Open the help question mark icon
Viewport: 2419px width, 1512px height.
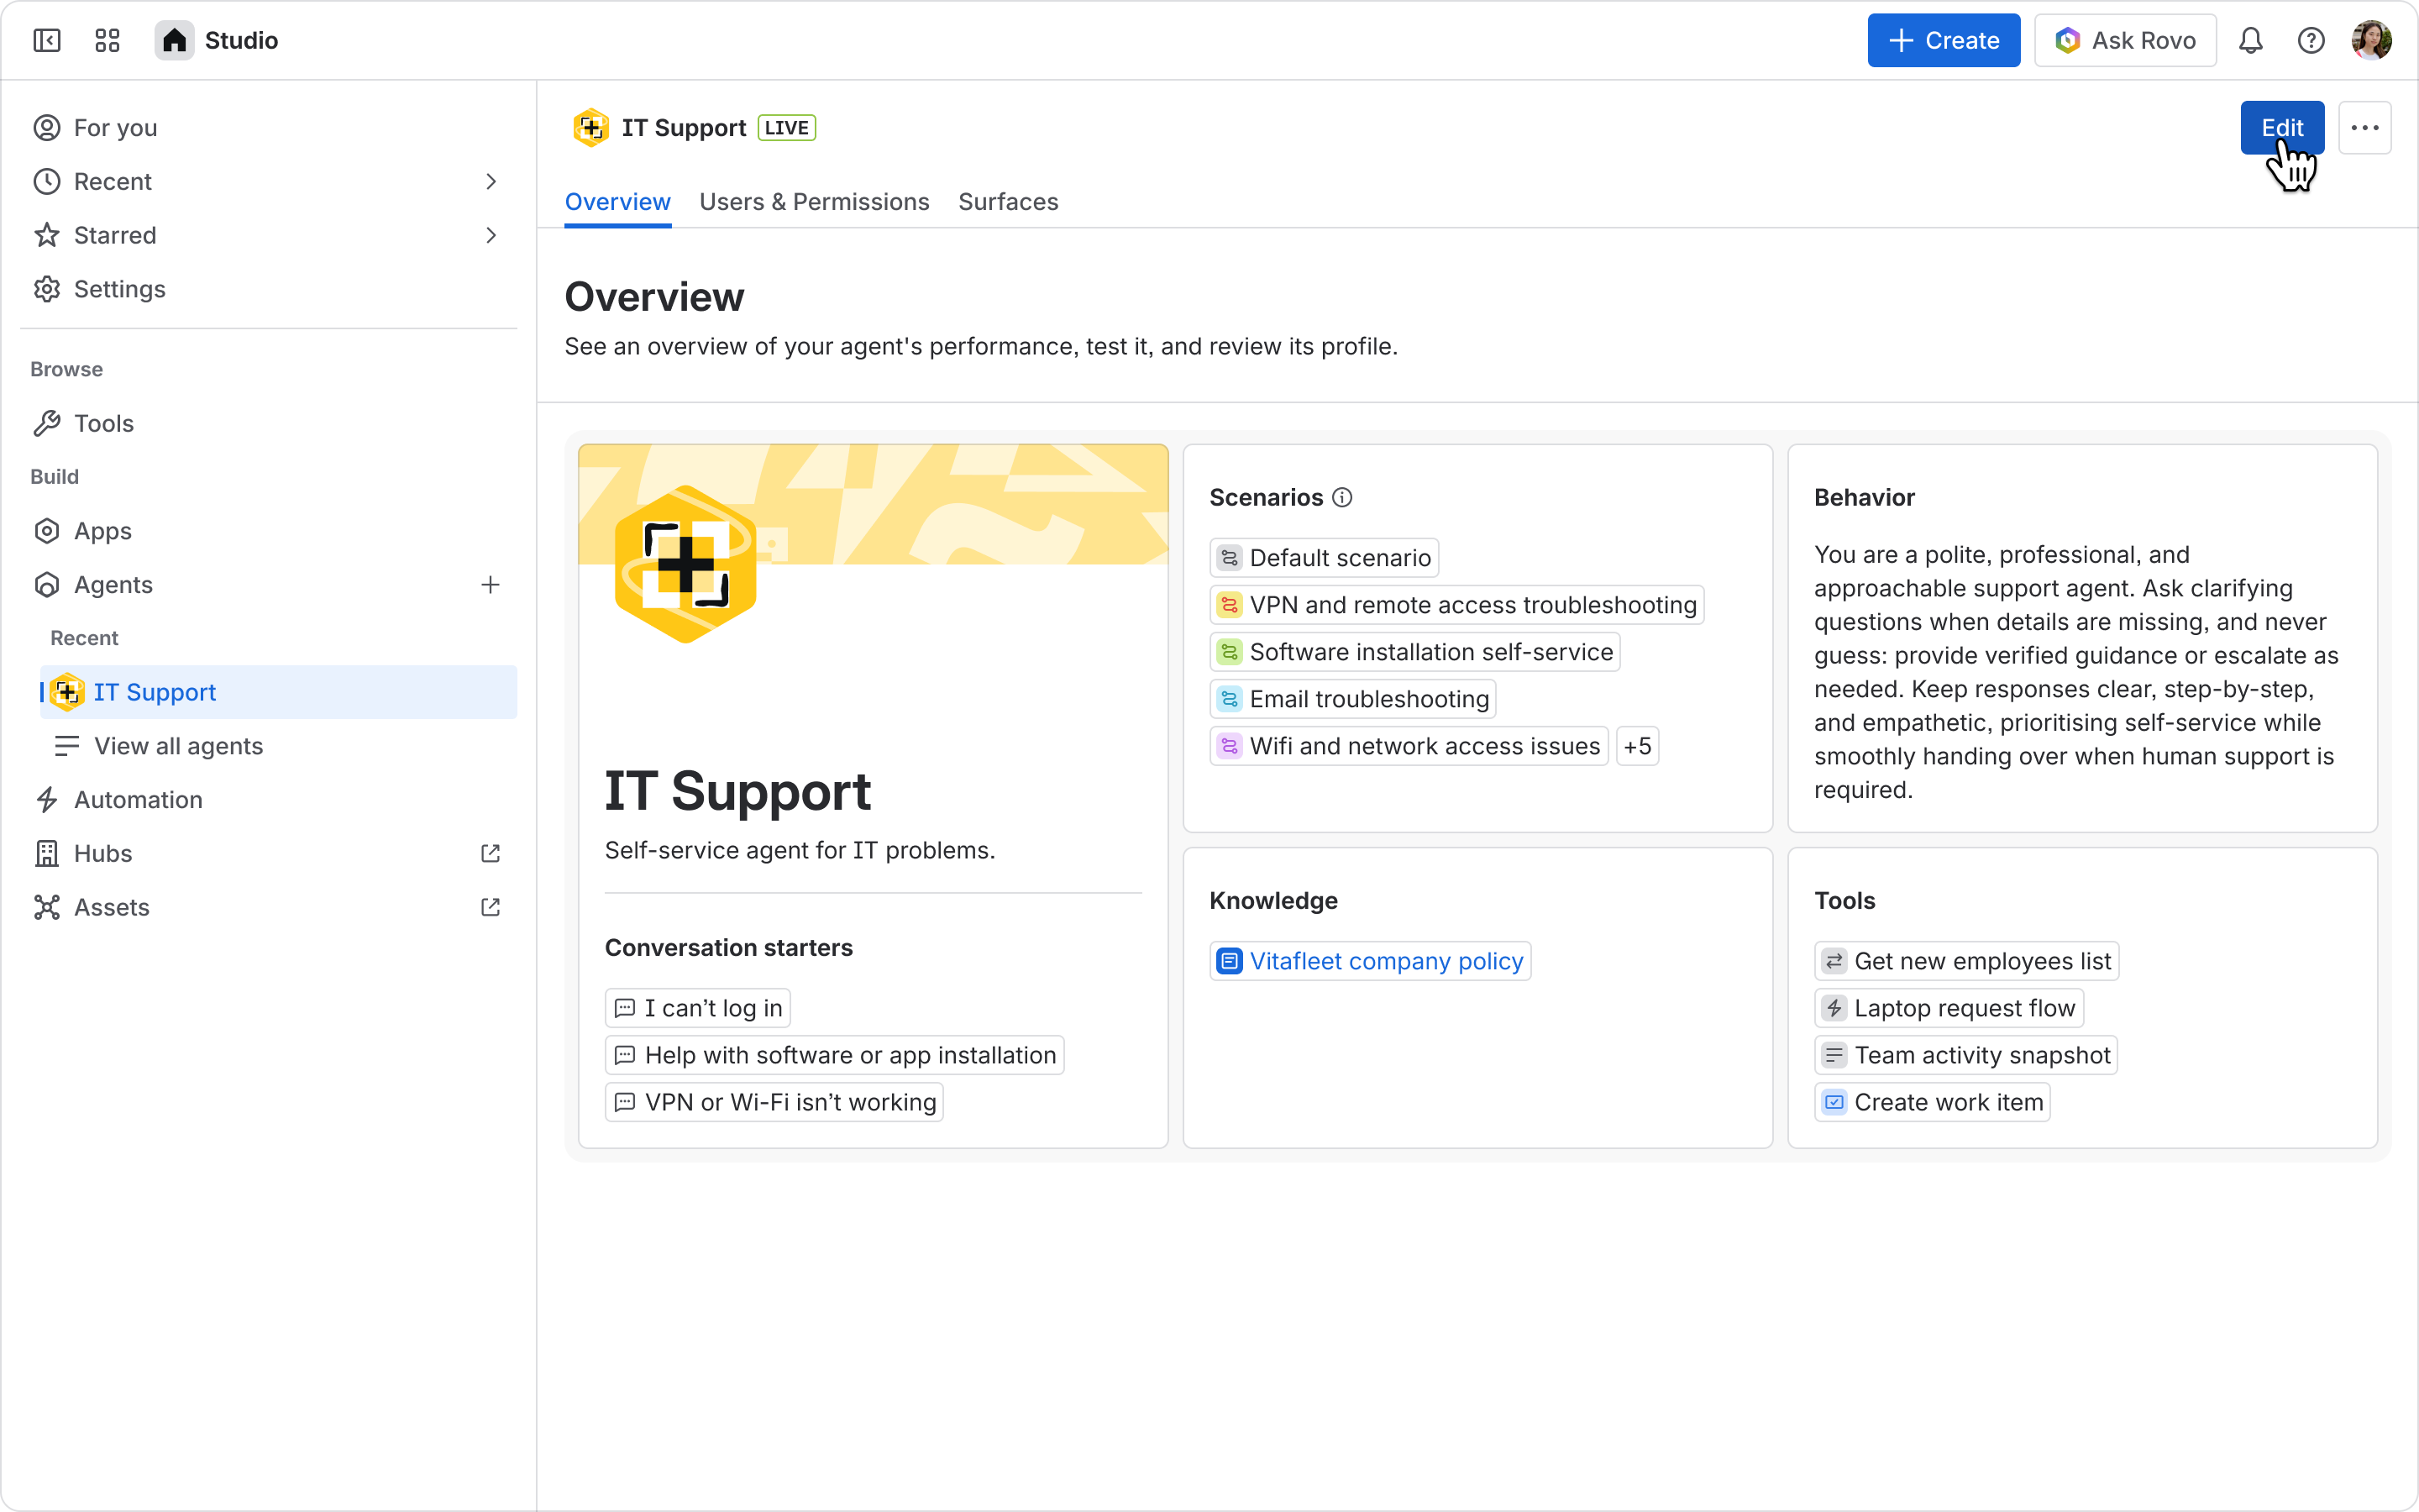point(2310,40)
